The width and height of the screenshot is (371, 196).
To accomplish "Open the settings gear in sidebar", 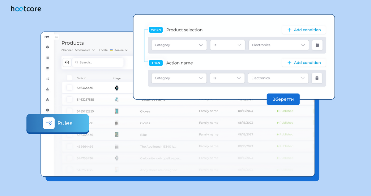I will pyautogui.click(x=48, y=110).
